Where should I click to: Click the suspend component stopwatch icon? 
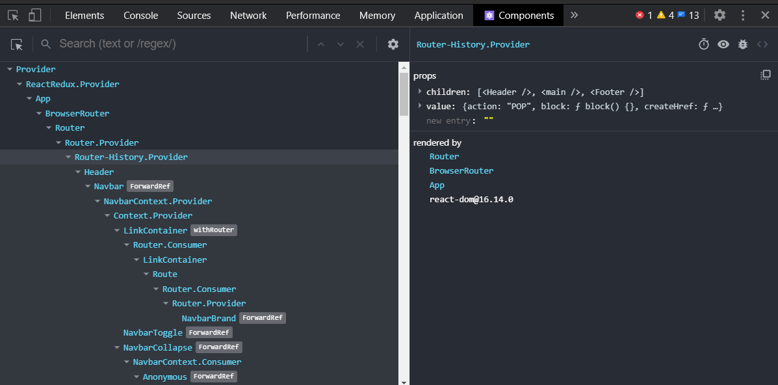[704, 44]
